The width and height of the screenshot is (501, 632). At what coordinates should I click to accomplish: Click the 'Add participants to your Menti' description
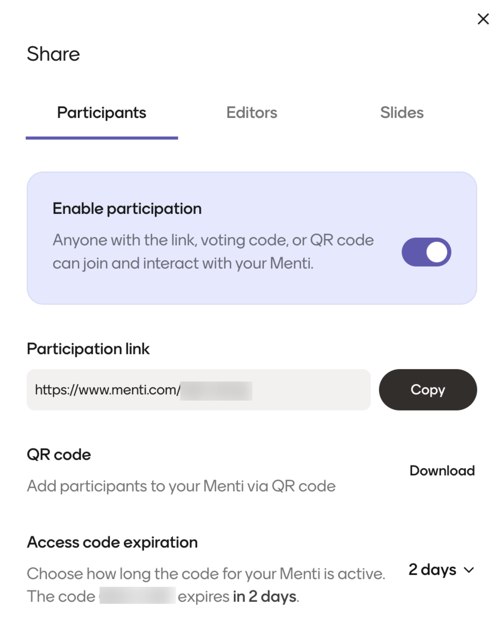(x=181, y=486)
